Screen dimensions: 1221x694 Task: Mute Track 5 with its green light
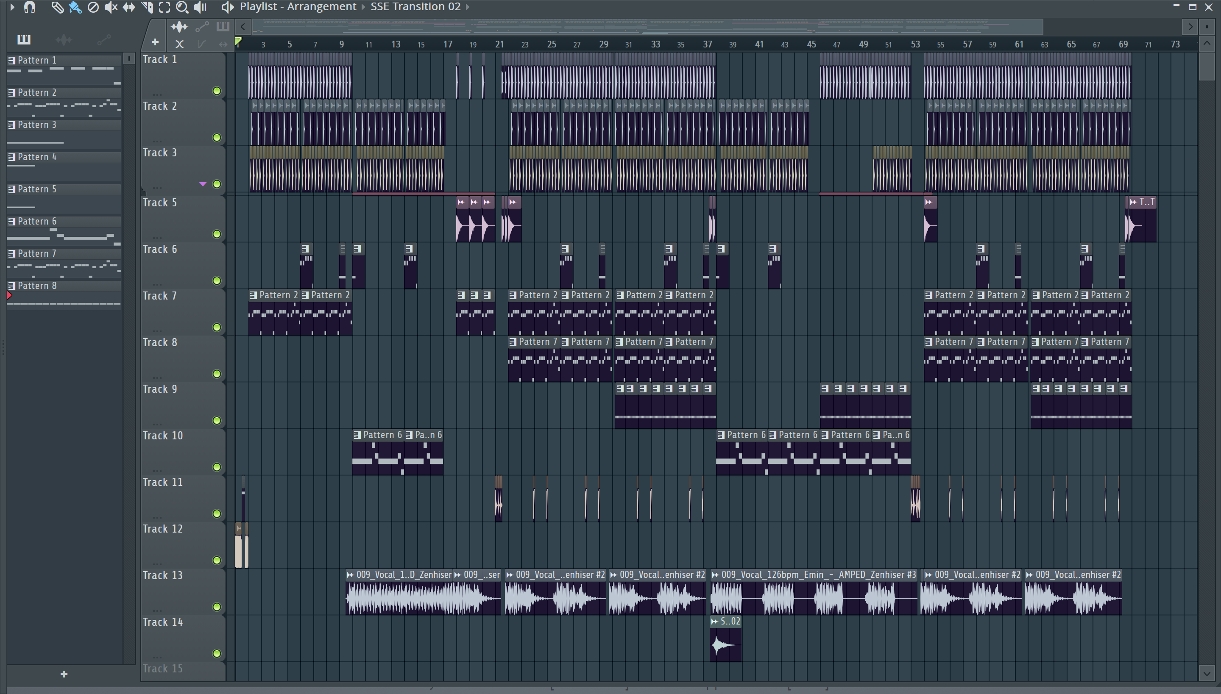click(x=217, y=234)
